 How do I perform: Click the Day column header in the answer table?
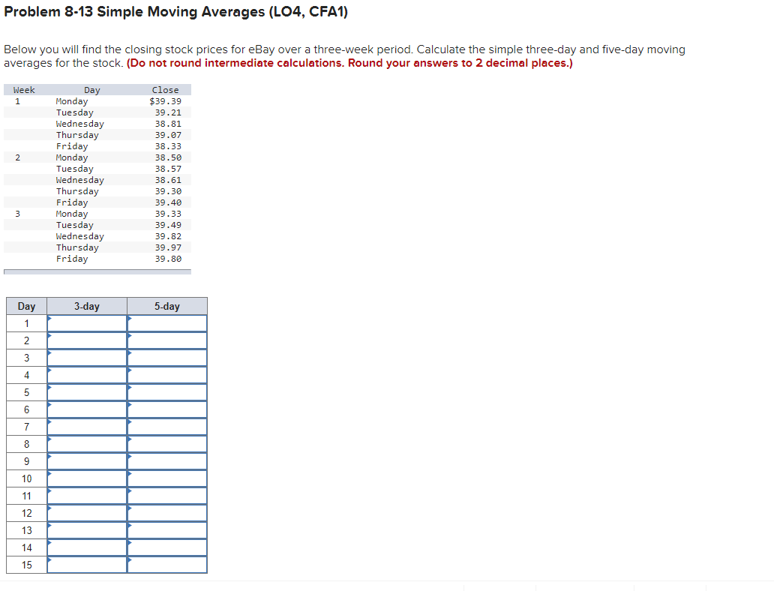click(x=26, y=306)
